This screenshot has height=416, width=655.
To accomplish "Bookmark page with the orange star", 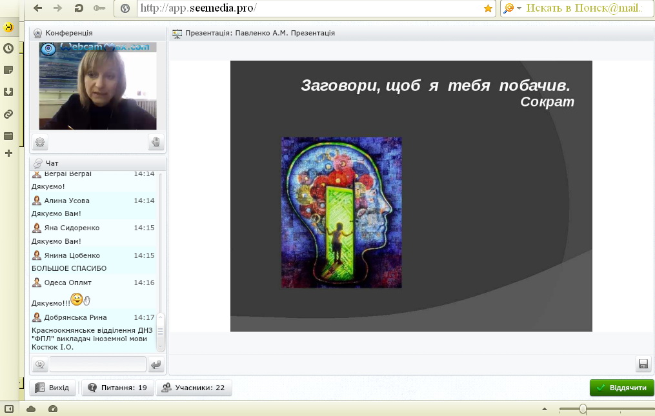I will click(x=488, y=8).
